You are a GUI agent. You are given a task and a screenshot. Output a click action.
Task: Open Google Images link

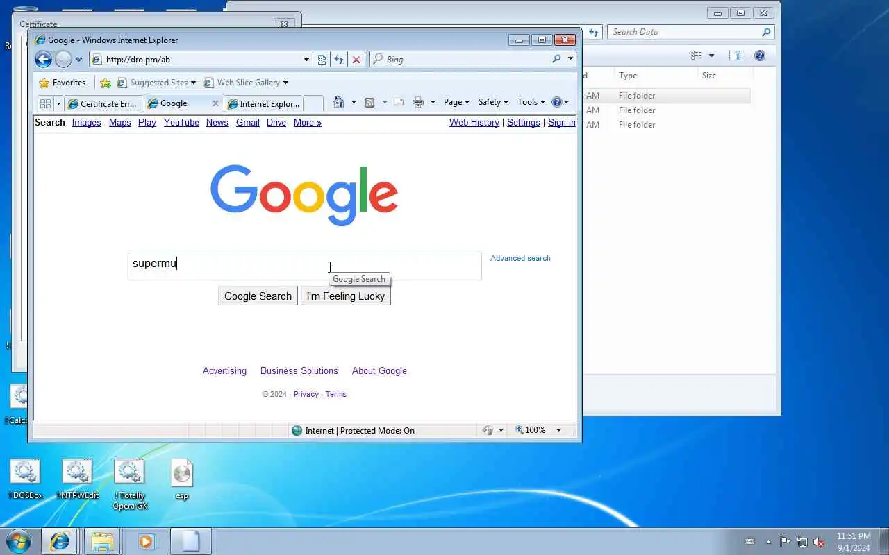tap(87, 123)
